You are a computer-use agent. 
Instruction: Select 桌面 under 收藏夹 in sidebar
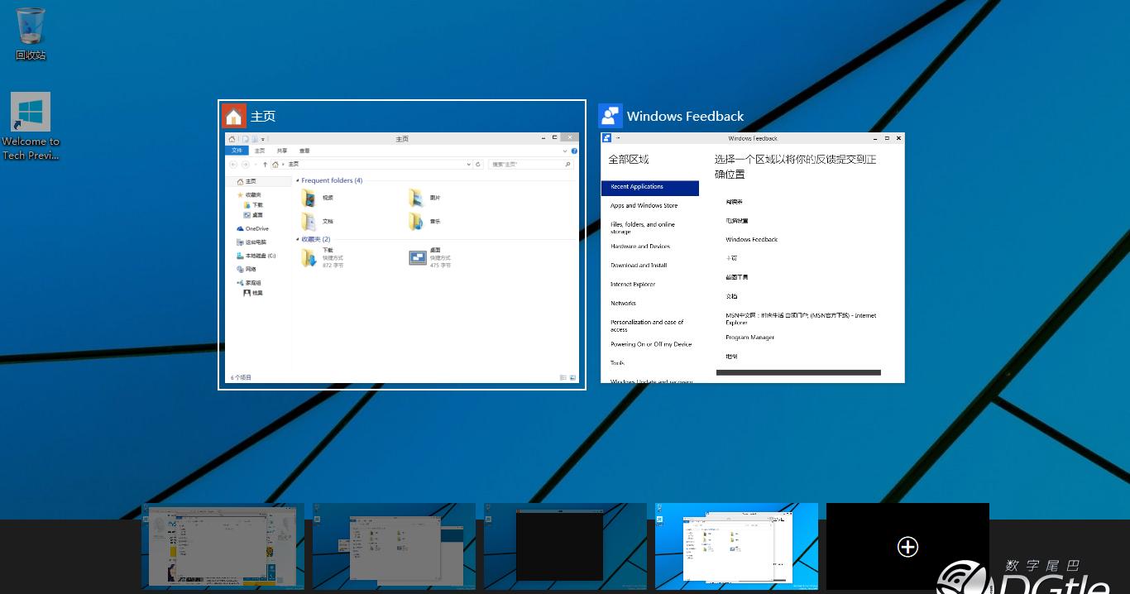tap(253, 214)
